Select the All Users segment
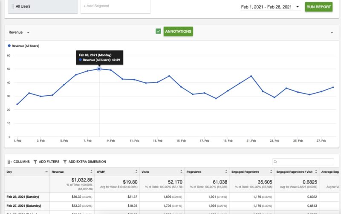This screenshot has width=341, height=214. pos(43,6)
